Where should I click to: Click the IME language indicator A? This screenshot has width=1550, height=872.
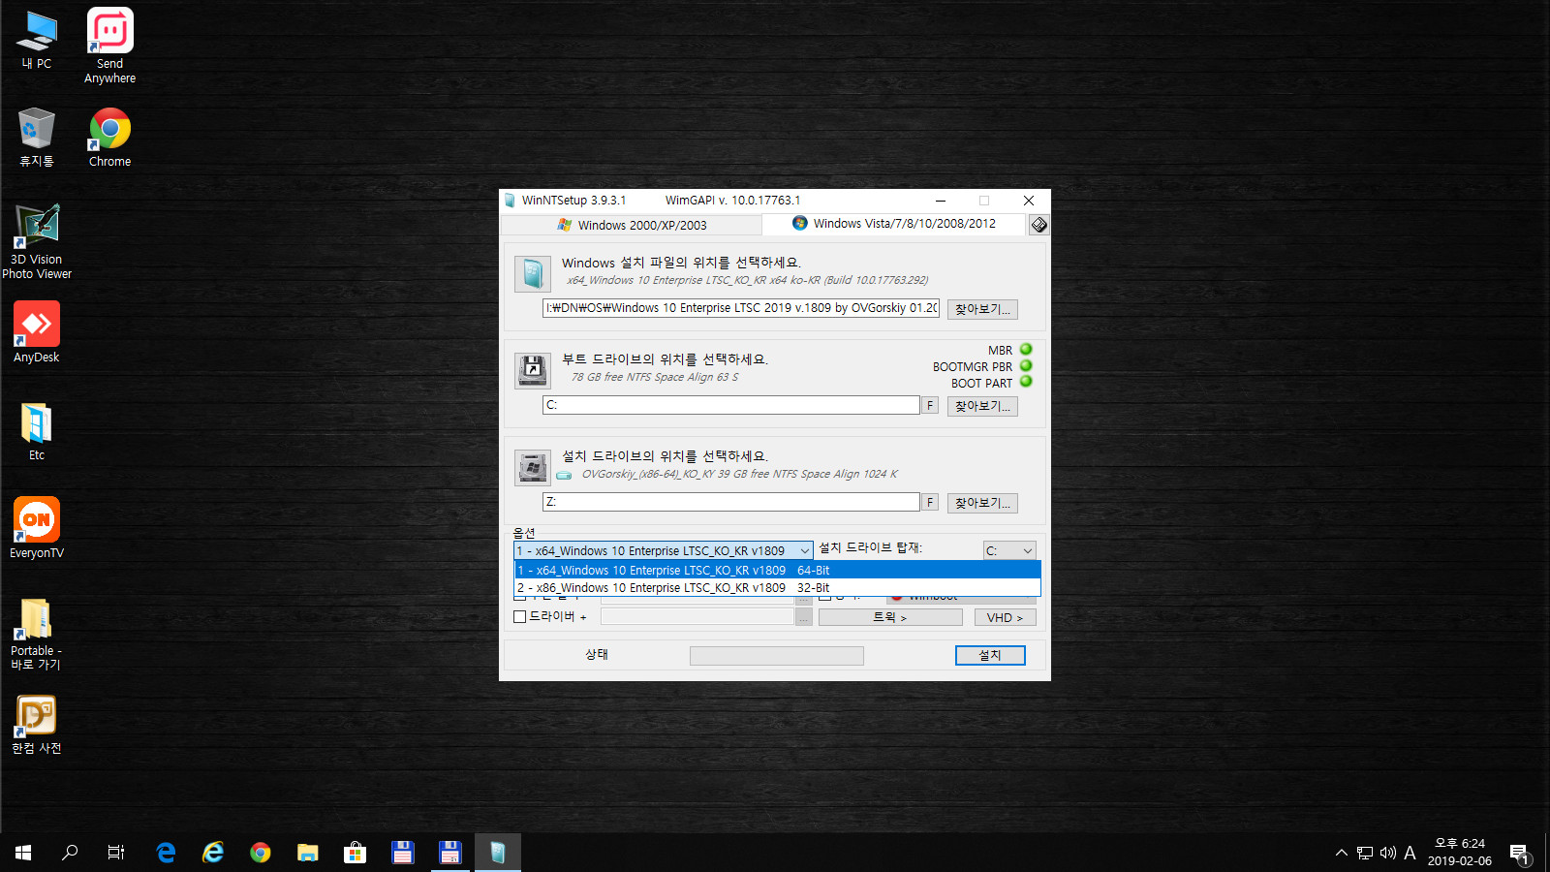(x=1410, y=853)
